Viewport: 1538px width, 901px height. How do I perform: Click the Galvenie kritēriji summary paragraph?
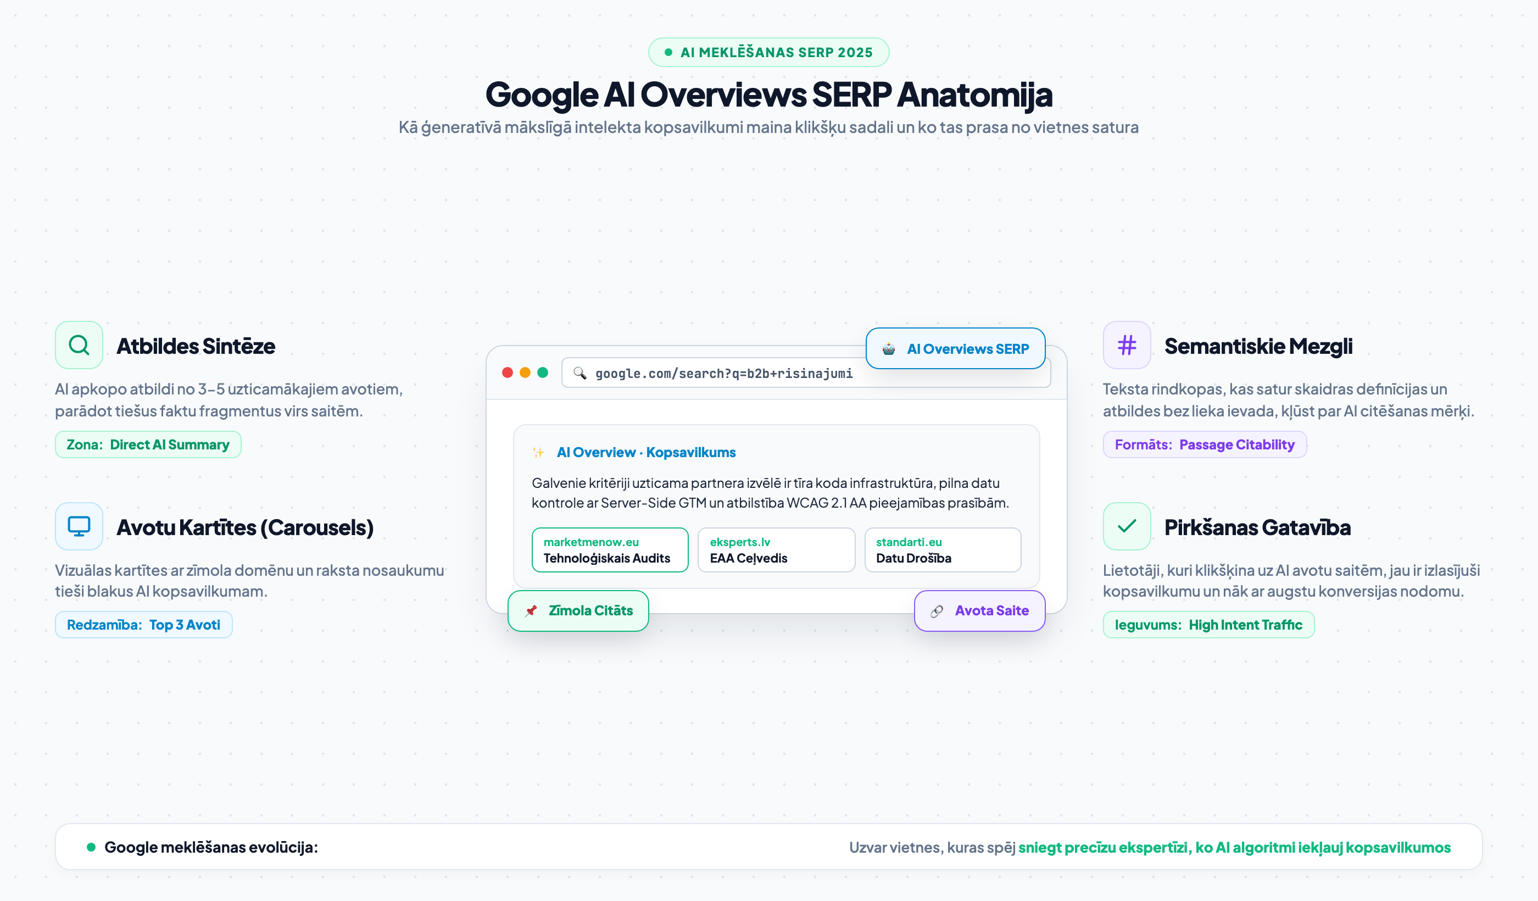pos(770,493)
